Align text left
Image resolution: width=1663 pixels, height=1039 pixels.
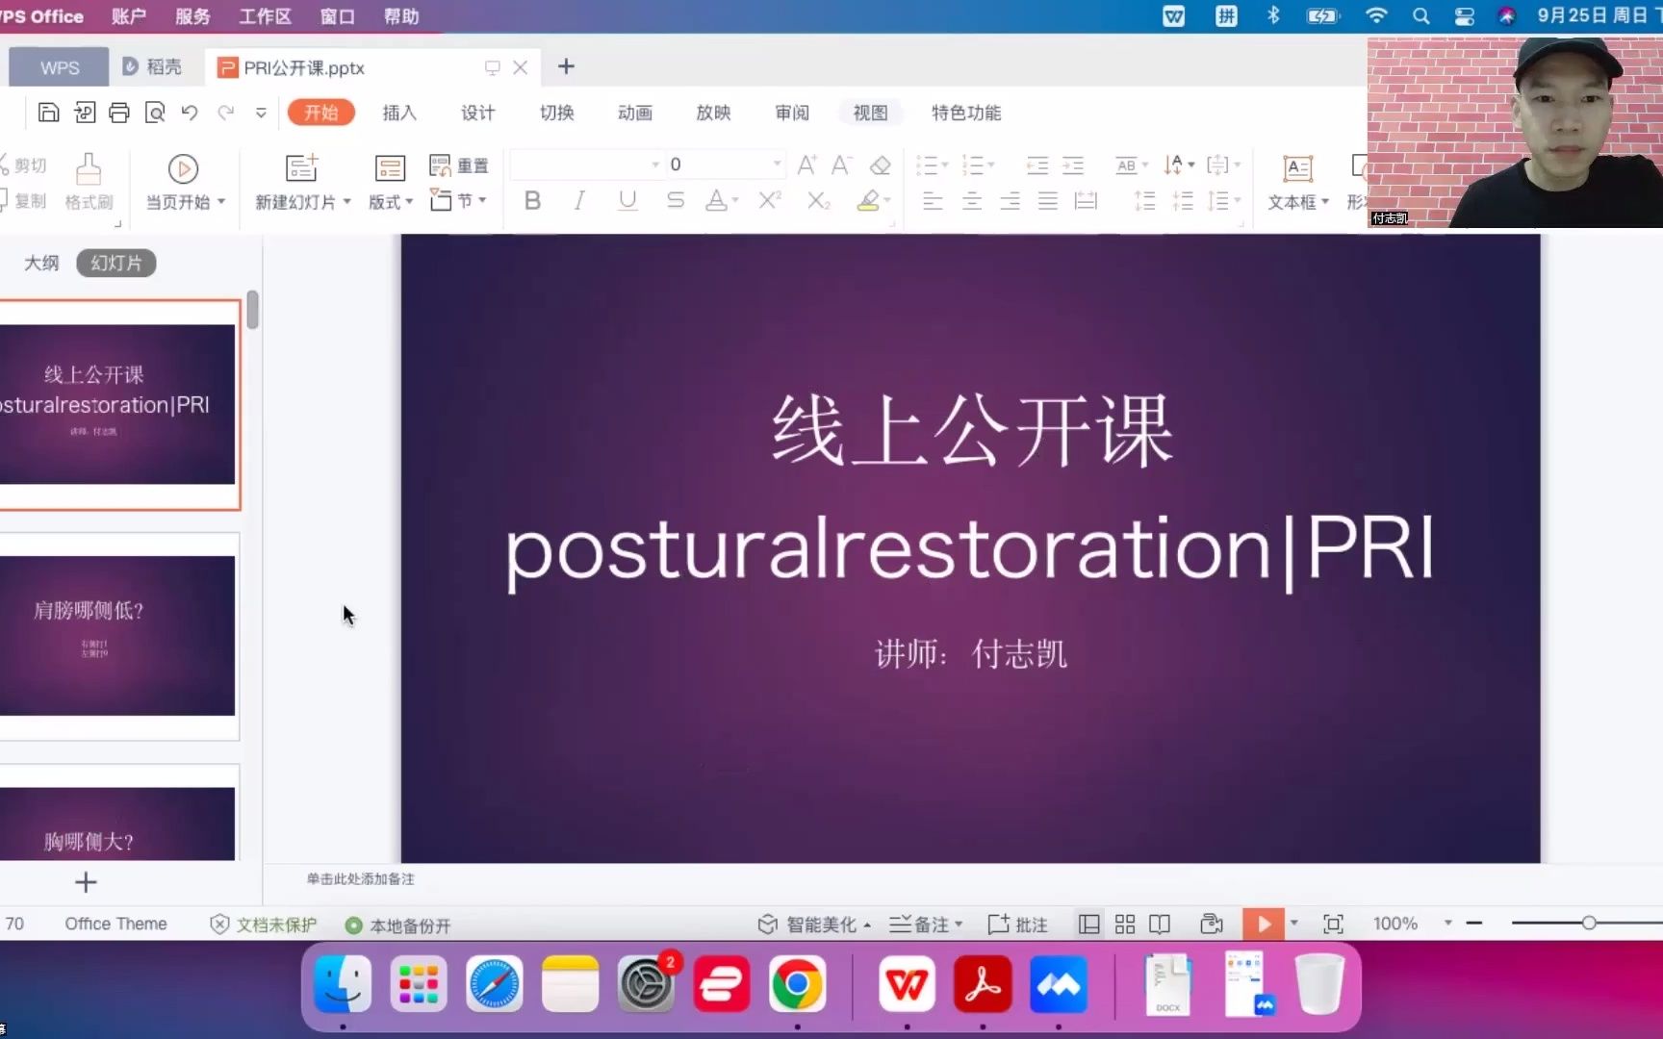(933, 200)
